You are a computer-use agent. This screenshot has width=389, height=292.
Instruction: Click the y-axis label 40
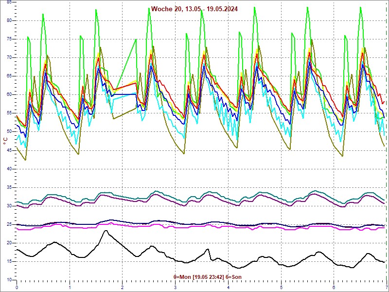pyautogui.click(x=9, y=169)
